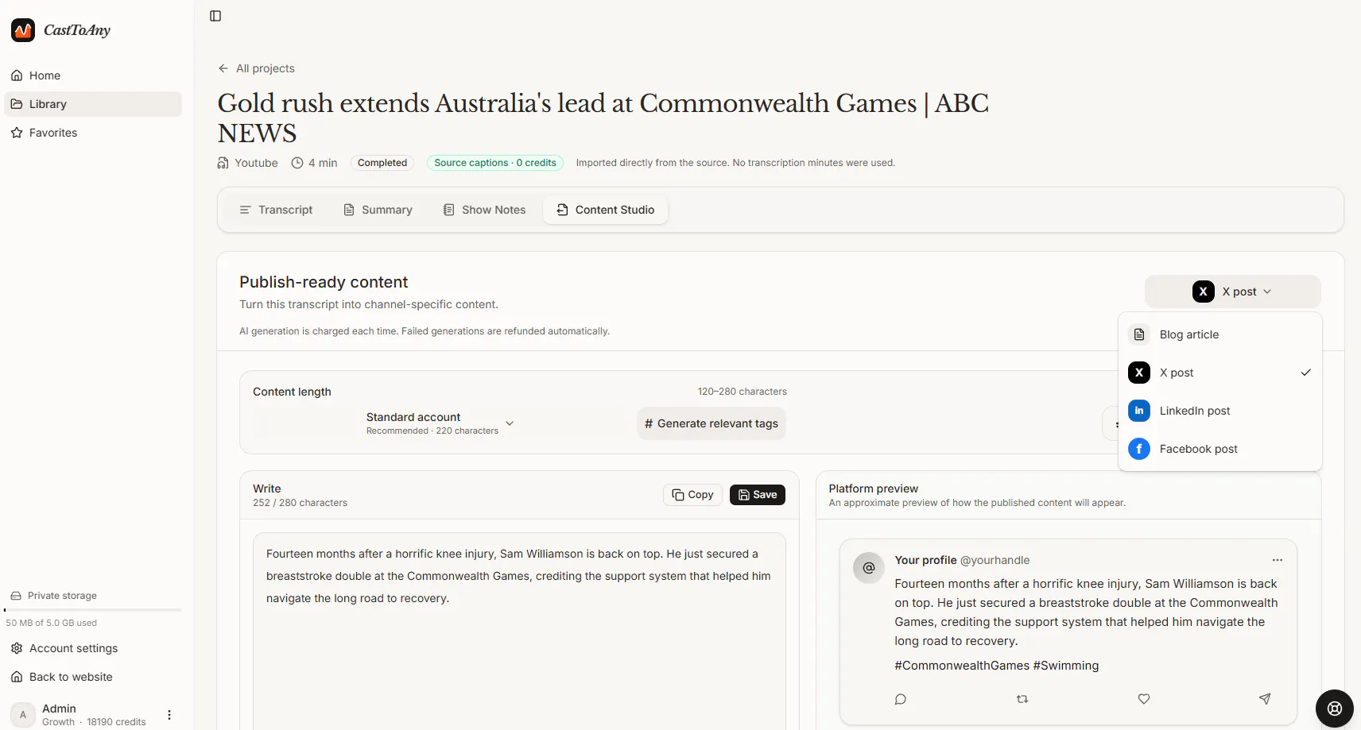
Task: Open Home in the sidebar
Action: tap(93, 75)
